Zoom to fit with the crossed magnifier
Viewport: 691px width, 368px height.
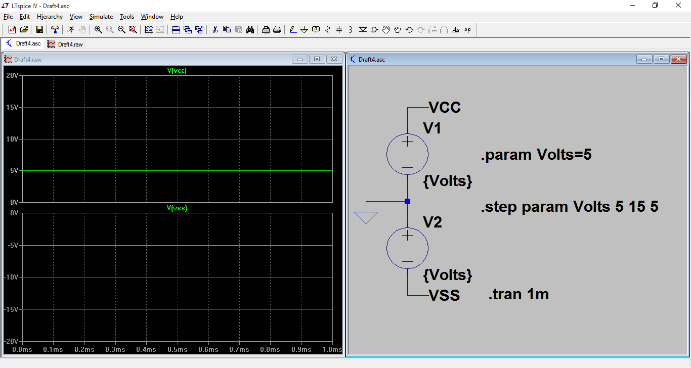133,30
